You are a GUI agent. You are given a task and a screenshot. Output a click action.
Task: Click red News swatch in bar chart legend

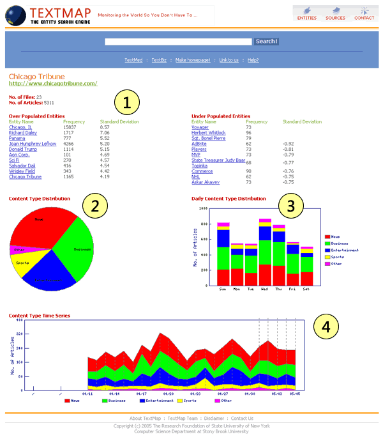click(327, 237)
